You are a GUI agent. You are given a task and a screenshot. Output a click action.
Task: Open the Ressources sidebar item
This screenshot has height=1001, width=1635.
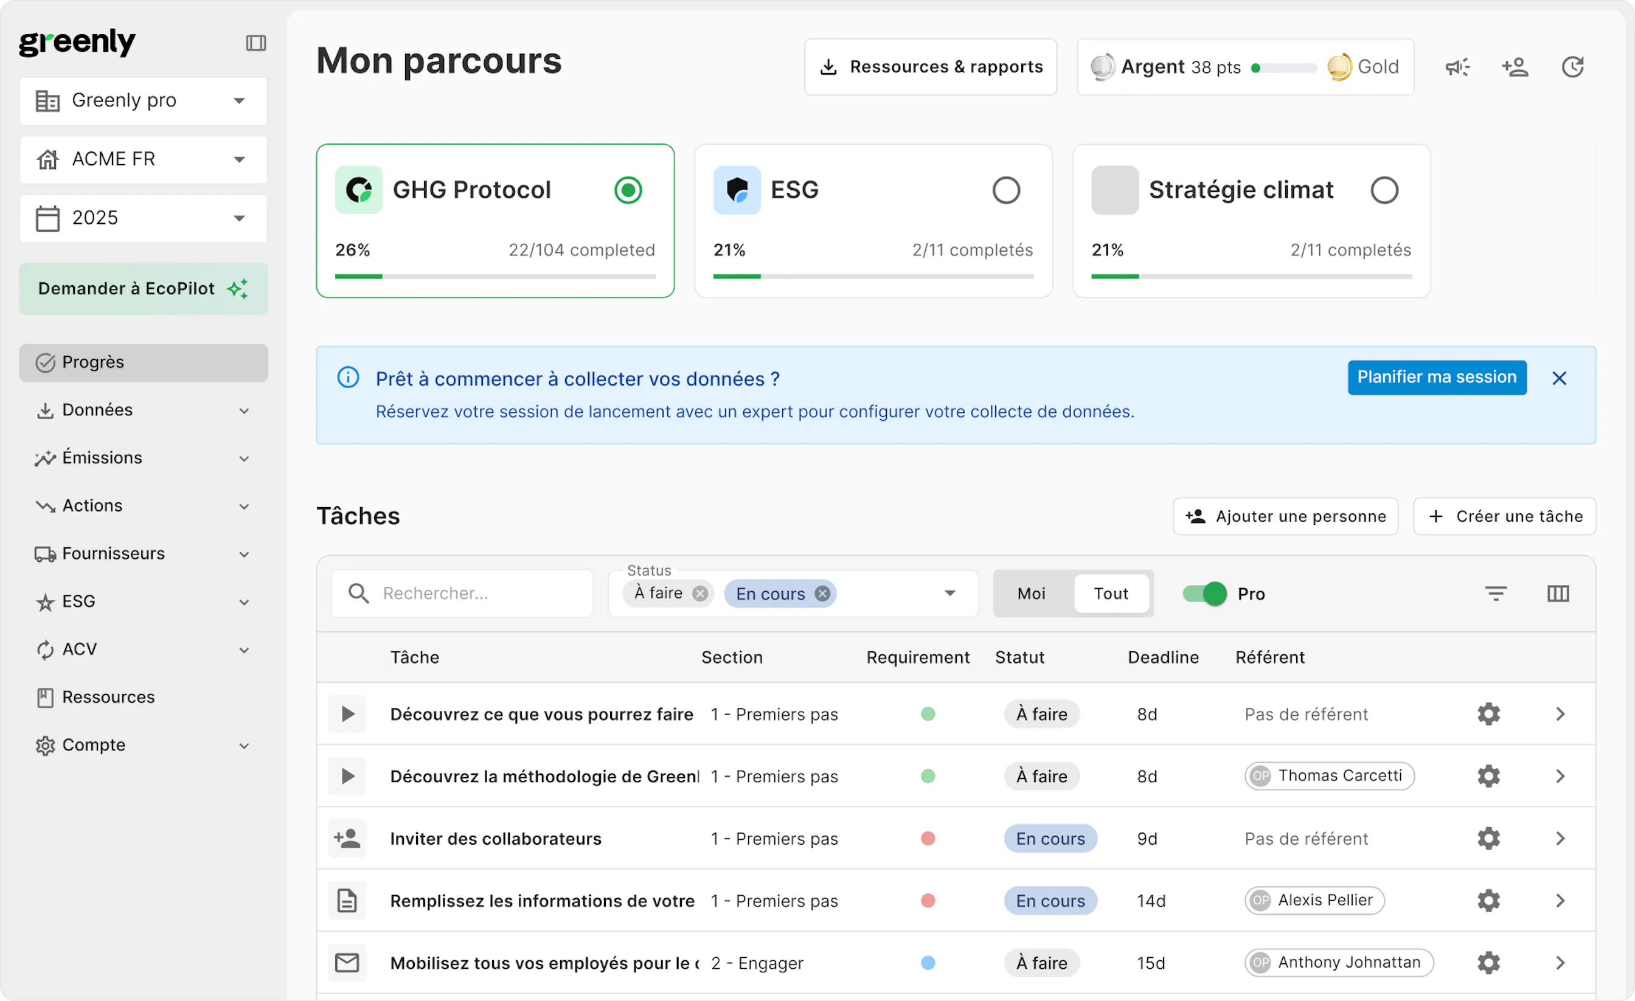click(144, 697)
